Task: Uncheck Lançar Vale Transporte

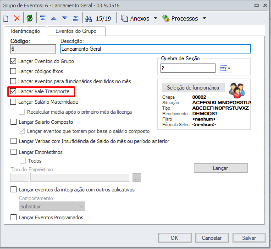Action: 13,91
